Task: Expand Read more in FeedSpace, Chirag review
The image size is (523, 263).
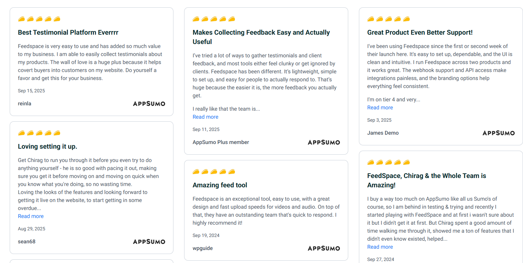Action: coord(380,247)
